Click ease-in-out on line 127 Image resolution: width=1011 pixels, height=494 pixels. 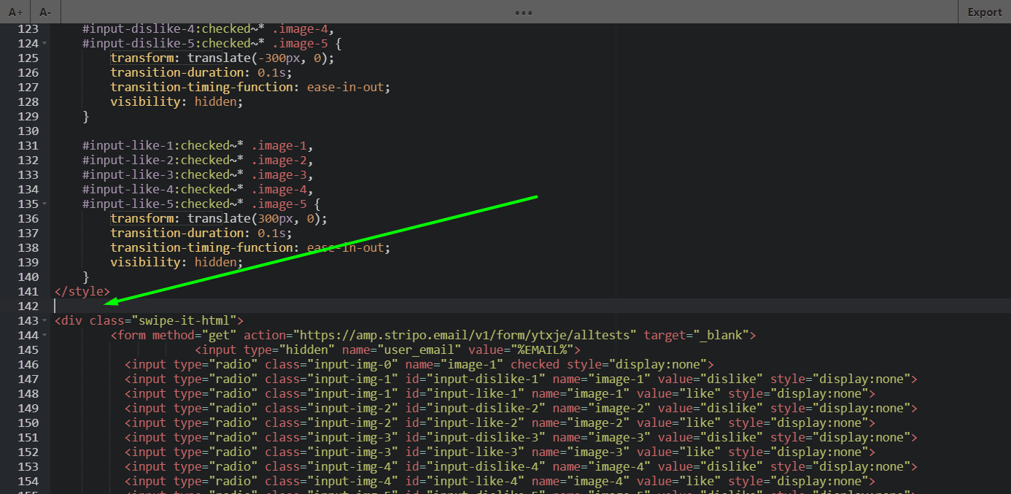(346, 87)
